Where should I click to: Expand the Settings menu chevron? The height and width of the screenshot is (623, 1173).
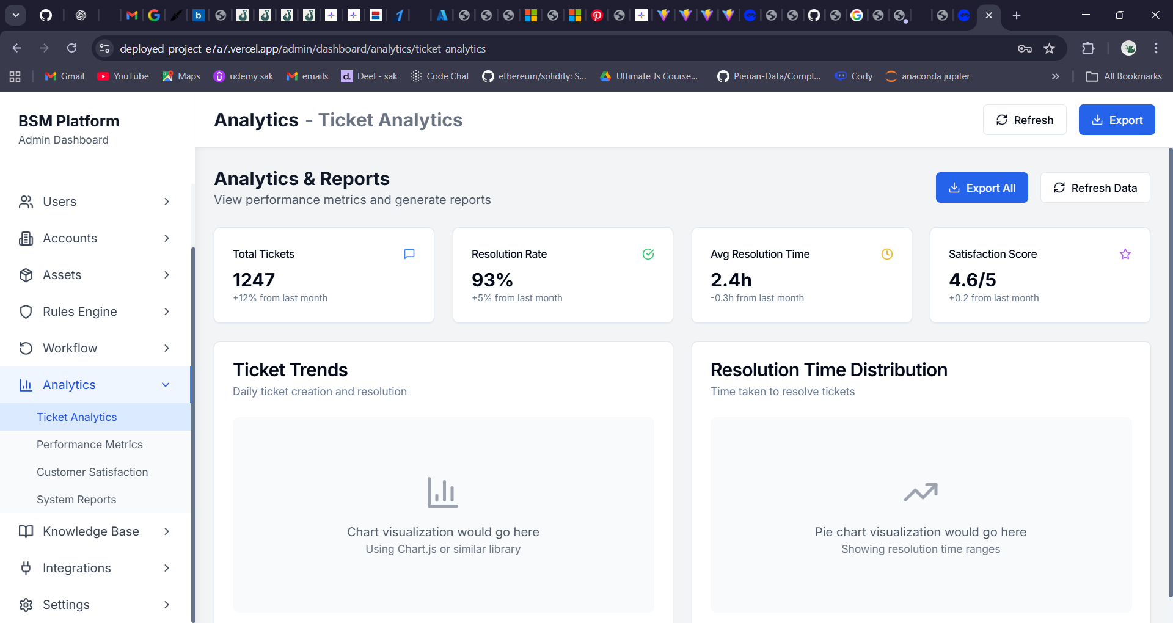coord(167,605)
